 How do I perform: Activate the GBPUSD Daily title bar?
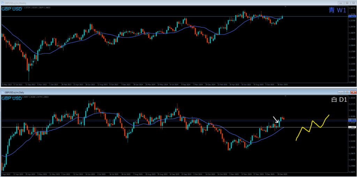pyautogui.click(x=139, y=92)
